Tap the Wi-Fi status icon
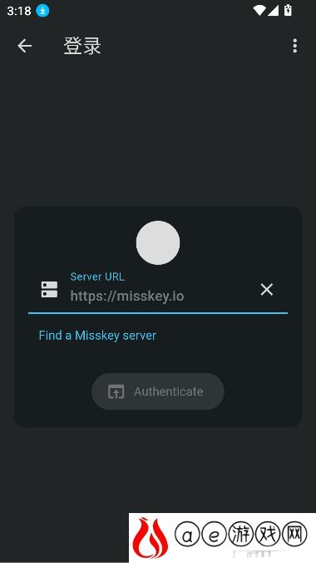Viewport: 316px width, 563px height. click(x=259, y=11)
